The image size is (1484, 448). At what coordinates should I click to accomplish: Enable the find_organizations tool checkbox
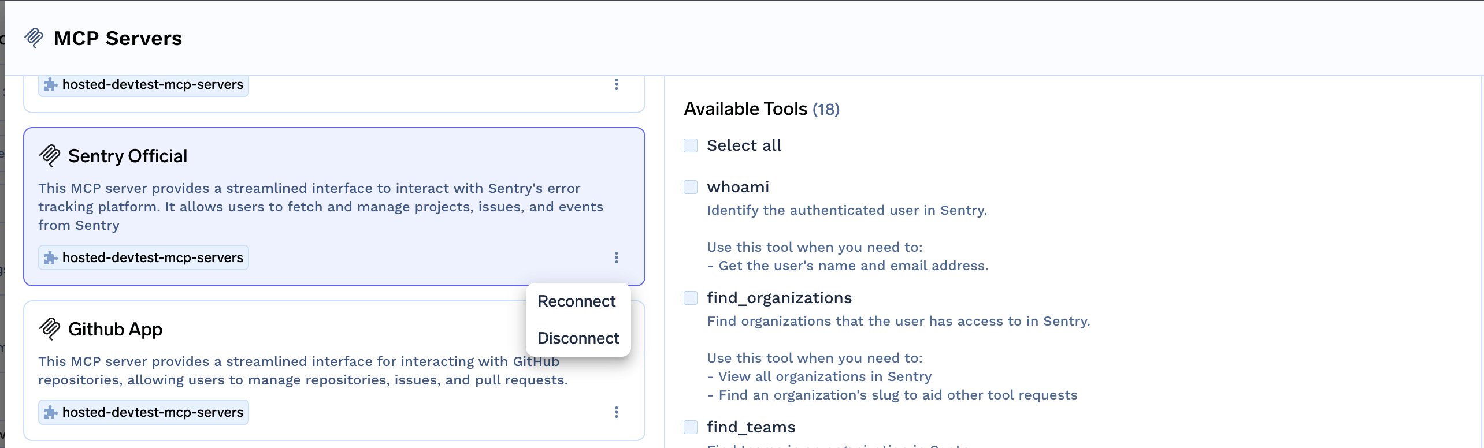(x=691, y=298)
